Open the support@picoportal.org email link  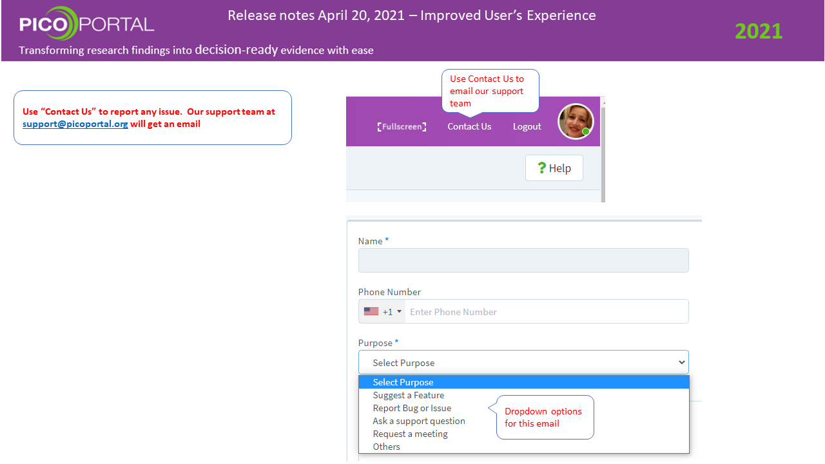[75, 124]
